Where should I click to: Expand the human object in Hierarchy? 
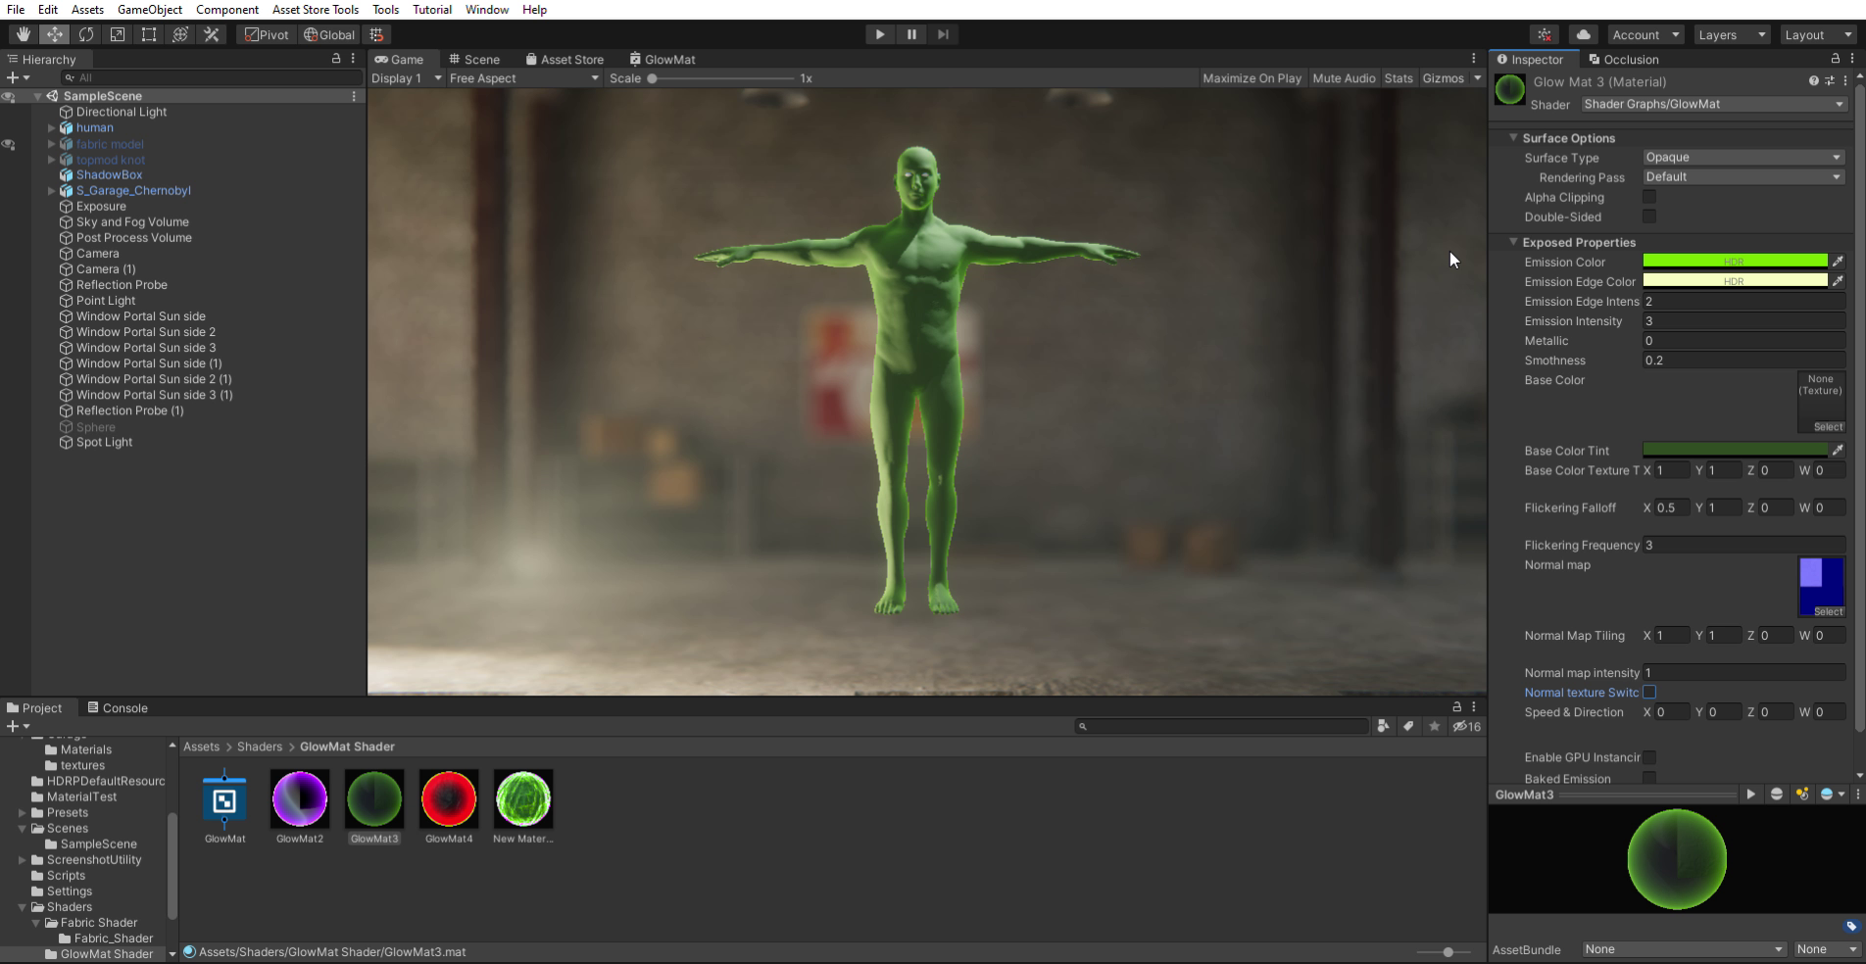52,127
